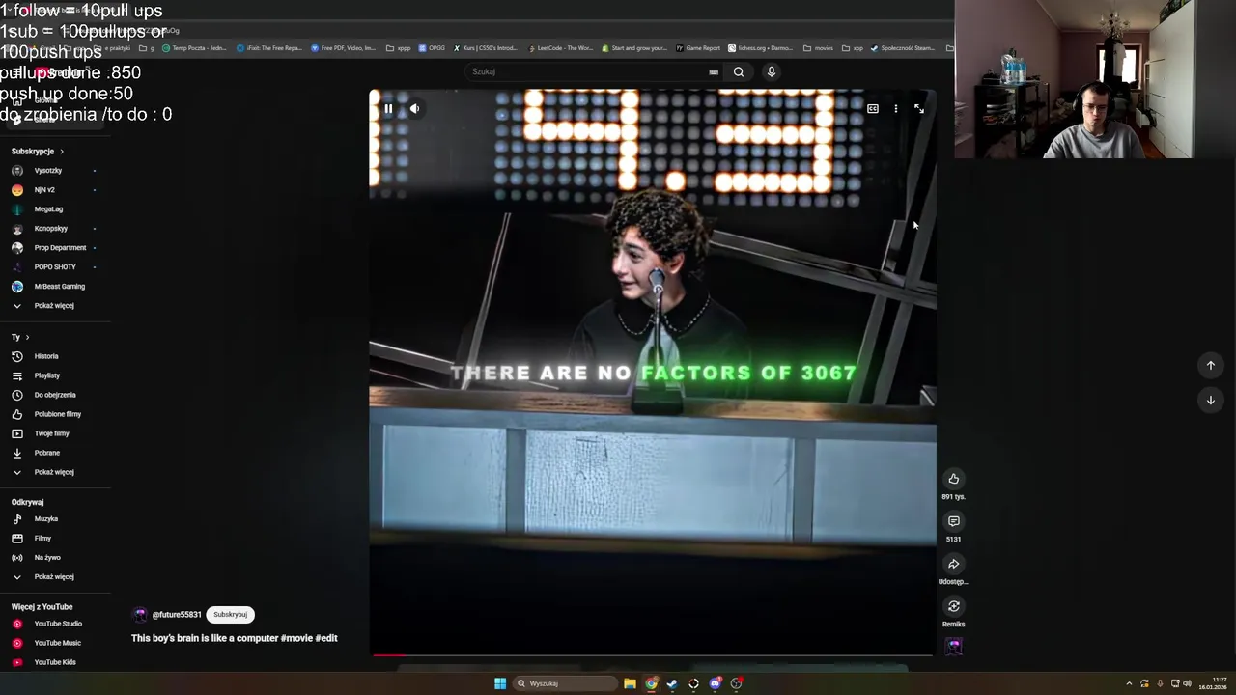Switch to Chrome on the taskbar
1236x695 pixels.
pyautogui.click(x=652, y=683)
